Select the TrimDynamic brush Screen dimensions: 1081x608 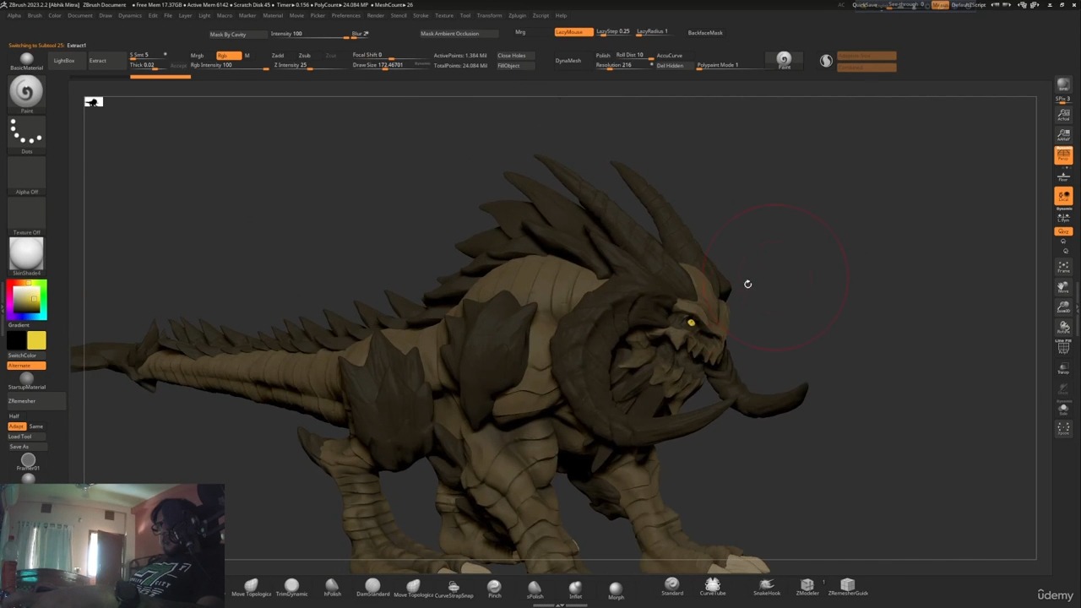point(291,585)
